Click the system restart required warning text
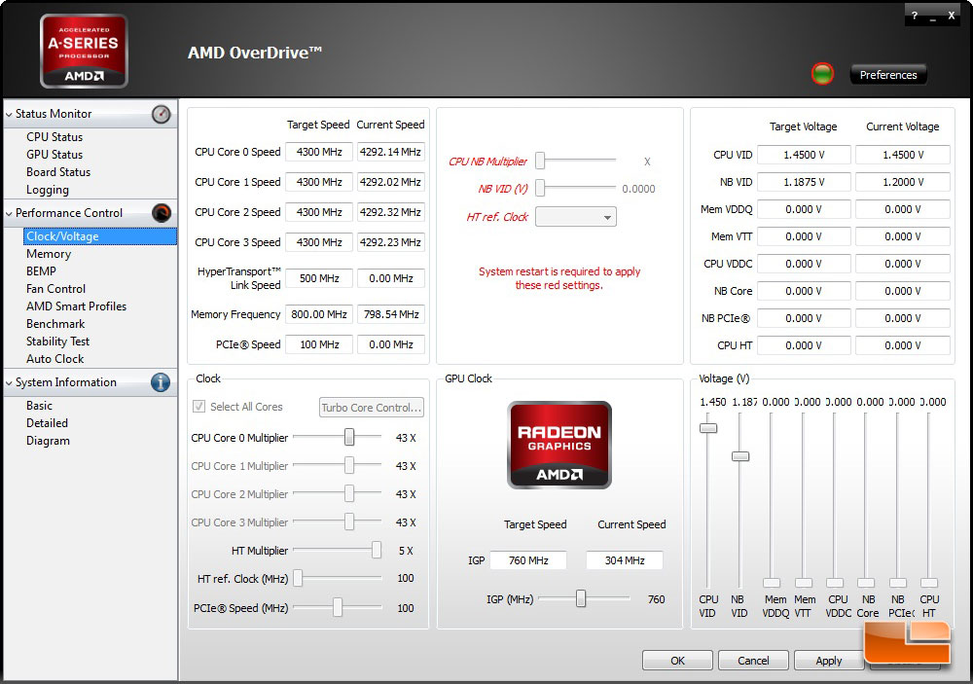973x684 pixels. click(559, 278)
